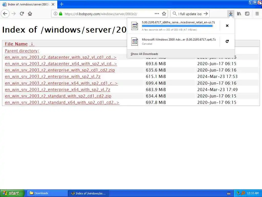Download datacenter_x64_with_sp2_vl file
Screen dimensions: 262x197
click(x=61, y=64)
